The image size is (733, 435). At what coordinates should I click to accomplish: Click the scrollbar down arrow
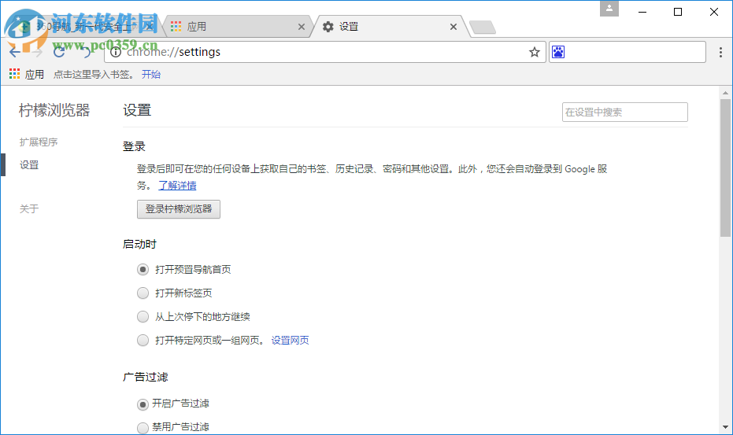[x=725, y=427]
